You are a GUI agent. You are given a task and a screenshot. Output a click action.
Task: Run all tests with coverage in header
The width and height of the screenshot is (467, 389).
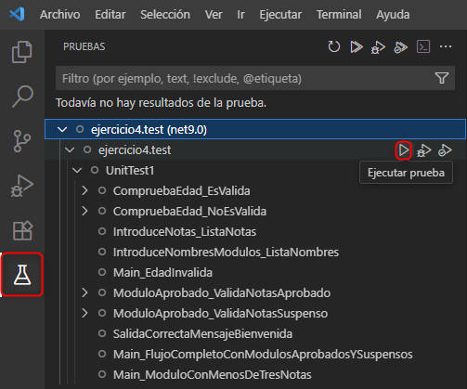pos(400,47)
